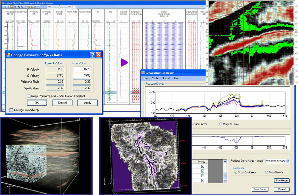Select the arrow pointer tool in the synthetic toolbar
Viewport: 298px width, 195px height.
(x=5, y=7)
